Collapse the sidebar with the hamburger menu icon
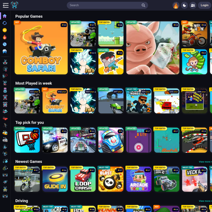 tap(5, 5)
